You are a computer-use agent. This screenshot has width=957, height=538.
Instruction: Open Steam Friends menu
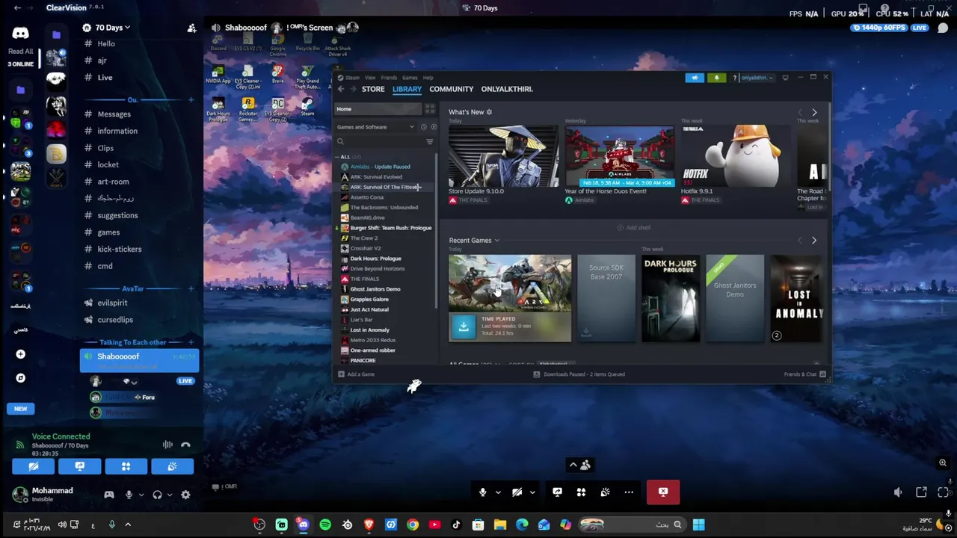389,78
